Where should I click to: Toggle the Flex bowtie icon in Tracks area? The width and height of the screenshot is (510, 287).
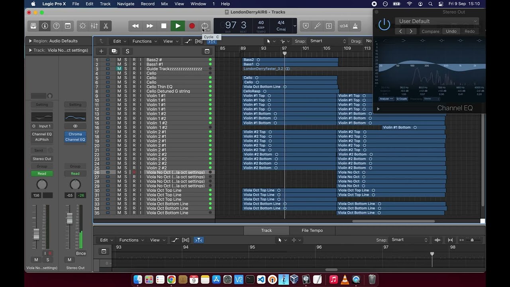(198, 41)
